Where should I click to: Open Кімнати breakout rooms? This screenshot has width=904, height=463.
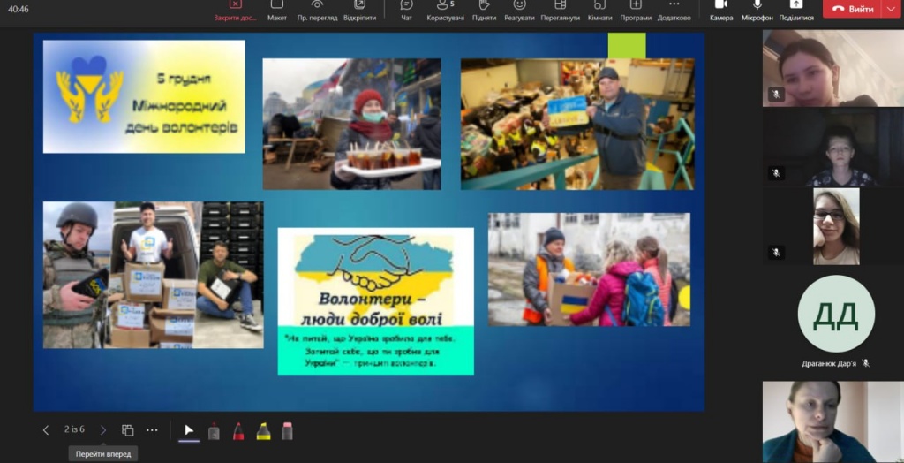[600, 10]
